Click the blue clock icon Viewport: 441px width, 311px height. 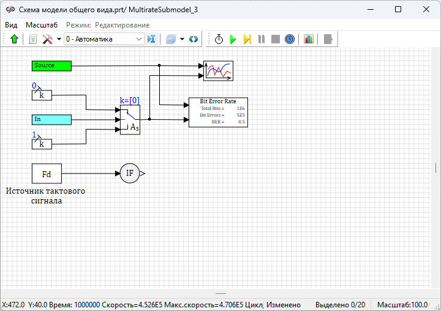(290, 39)
